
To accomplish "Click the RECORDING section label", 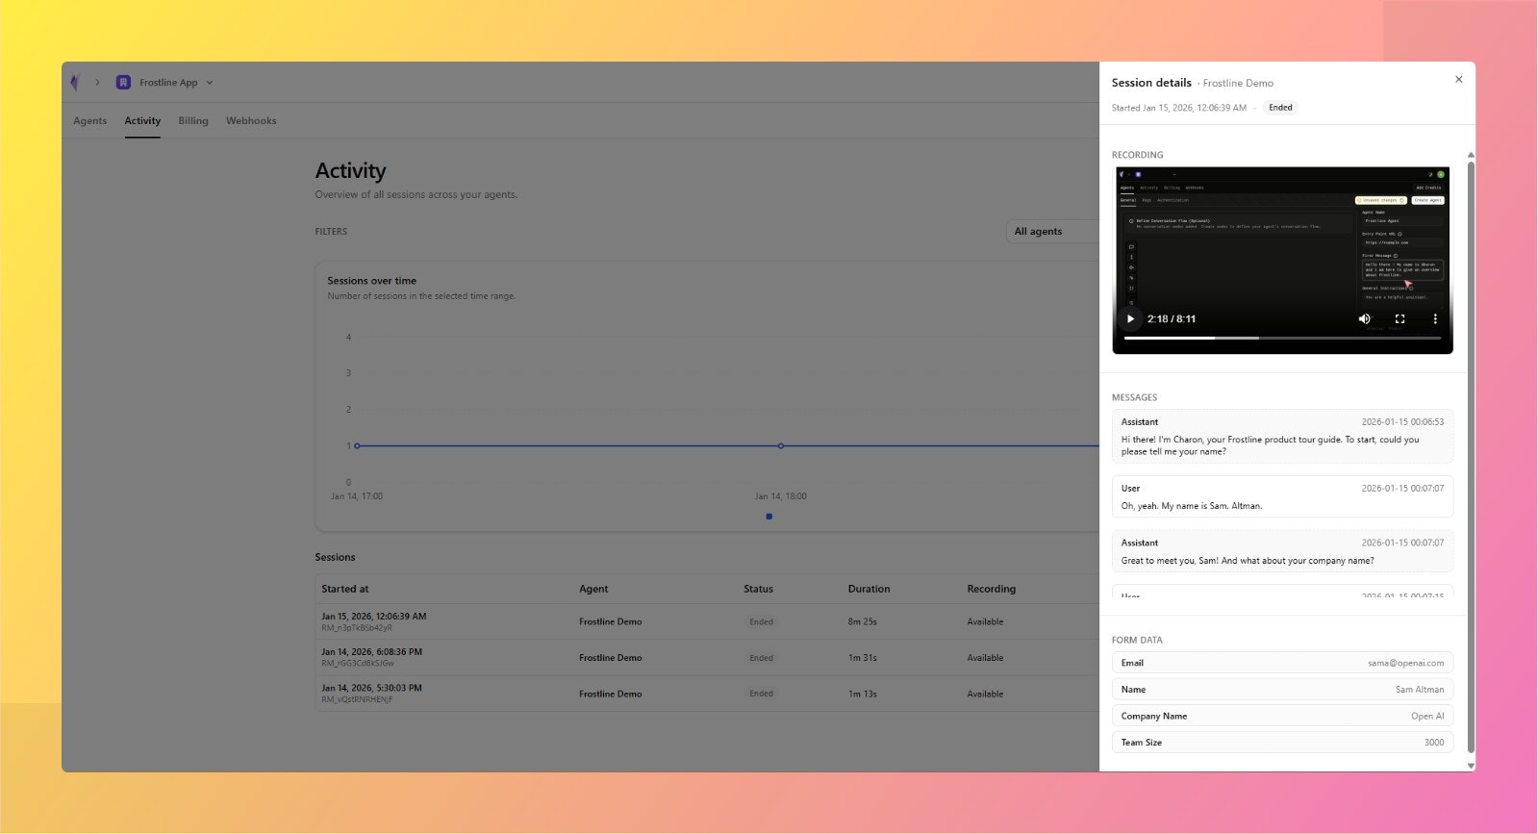I will pyautogui.click(x=1137, y=155).
